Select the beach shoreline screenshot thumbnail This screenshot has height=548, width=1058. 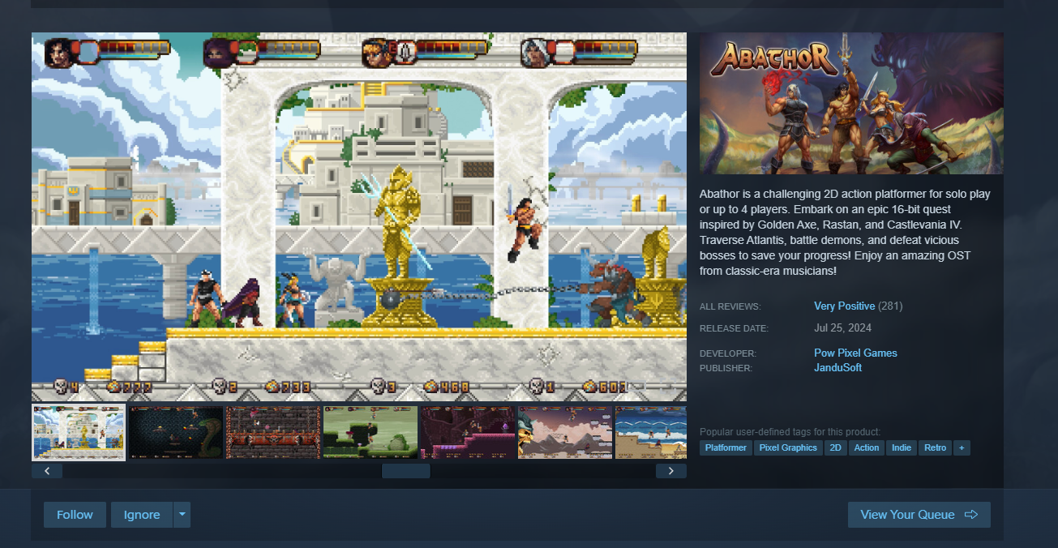pos(651,433)
